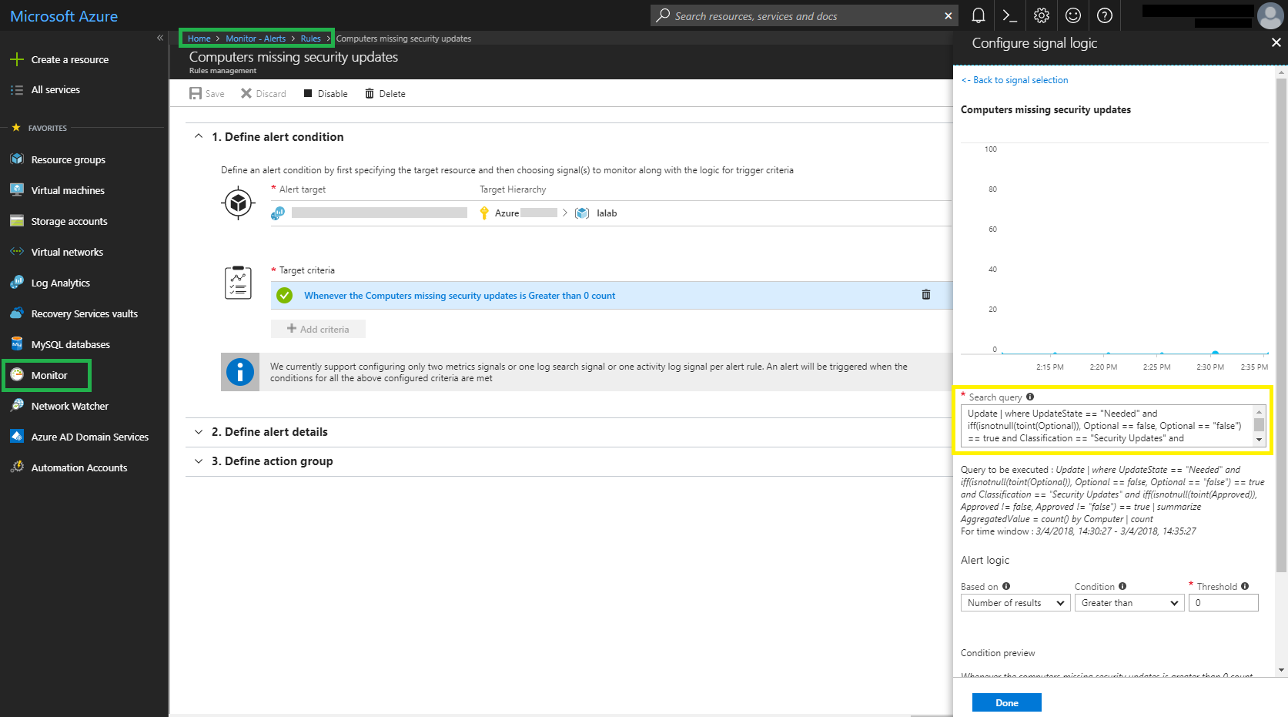Viewport: 1288px width, 717px height.
Task: Click the alert target resource icon
Action: point(278,213)
